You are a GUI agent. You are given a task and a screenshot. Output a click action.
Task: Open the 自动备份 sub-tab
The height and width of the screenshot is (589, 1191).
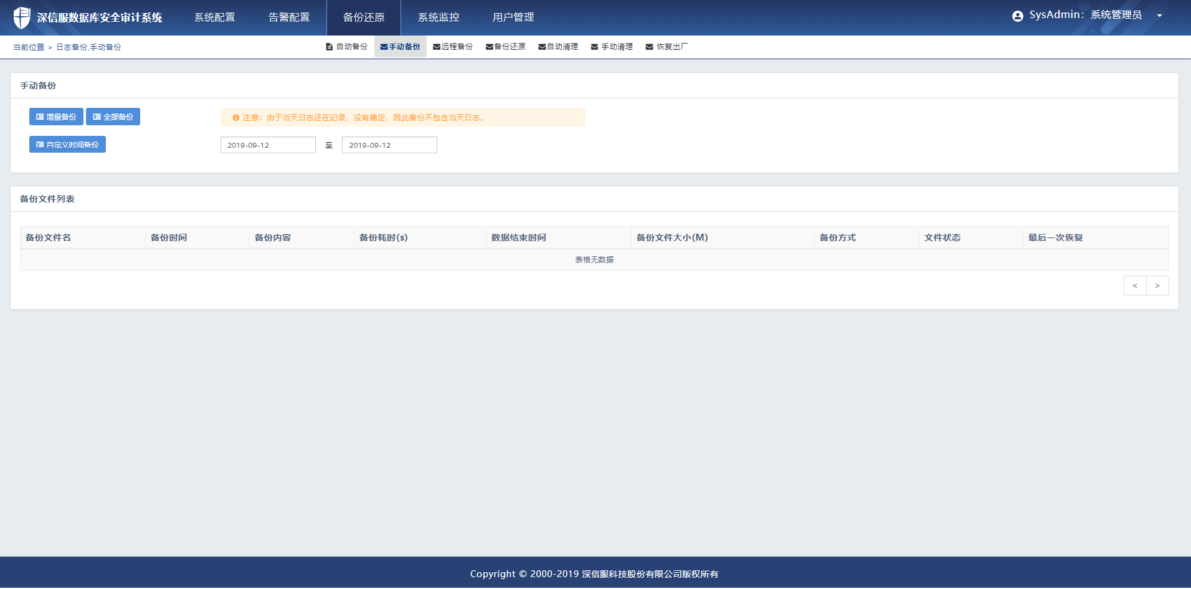(347, 47)
